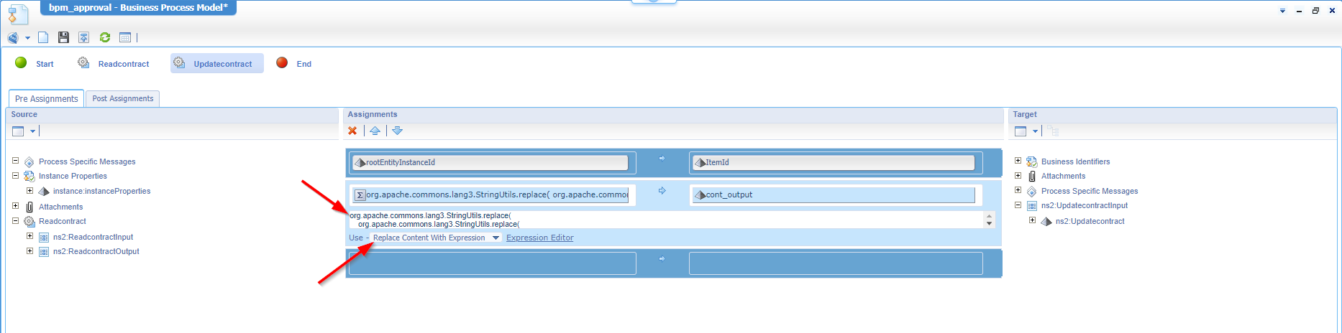Click the Publish upload arrow icon
The width and height of the screenshot is (1342, 333).
(84, 37)
